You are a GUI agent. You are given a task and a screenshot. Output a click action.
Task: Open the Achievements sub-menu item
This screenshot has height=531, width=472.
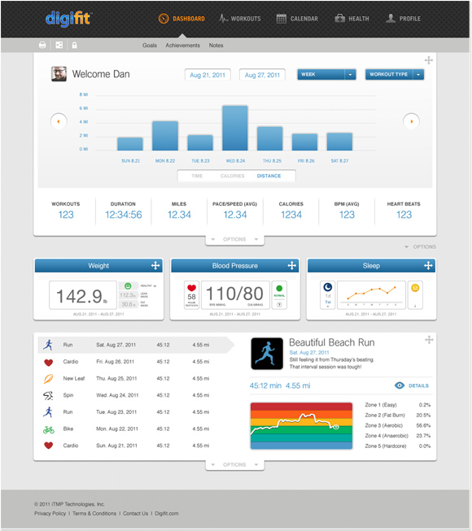(x=182, y=45)
